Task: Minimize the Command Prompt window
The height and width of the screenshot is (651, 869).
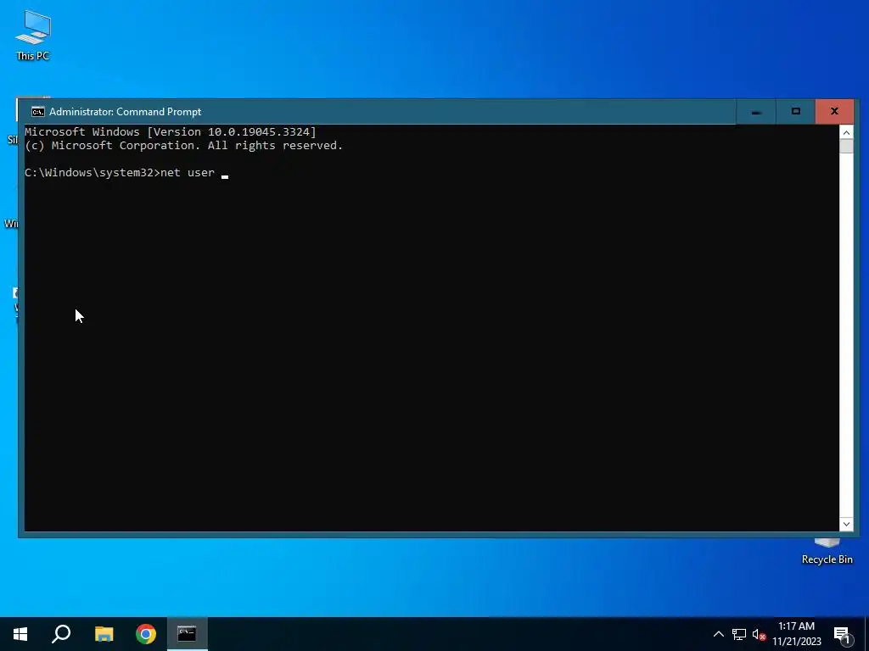Action: pos(756,112)
